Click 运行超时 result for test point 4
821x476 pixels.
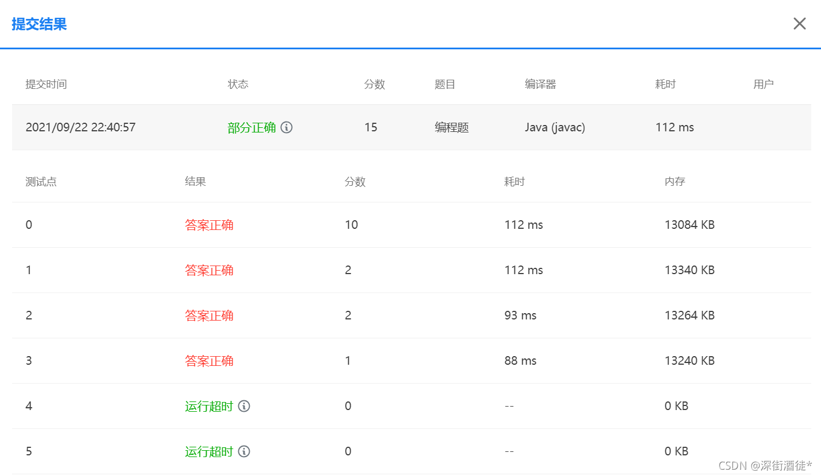click(x=209, y=406)
